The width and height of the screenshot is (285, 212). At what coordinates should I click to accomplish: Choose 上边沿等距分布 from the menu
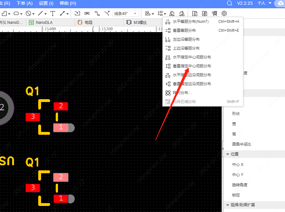[203, 48]
